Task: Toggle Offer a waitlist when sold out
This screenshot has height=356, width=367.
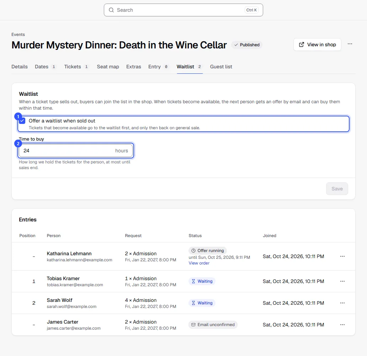Action: [22, 121]
